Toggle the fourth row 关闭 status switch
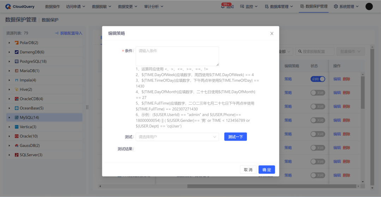 tap(318, 120)
